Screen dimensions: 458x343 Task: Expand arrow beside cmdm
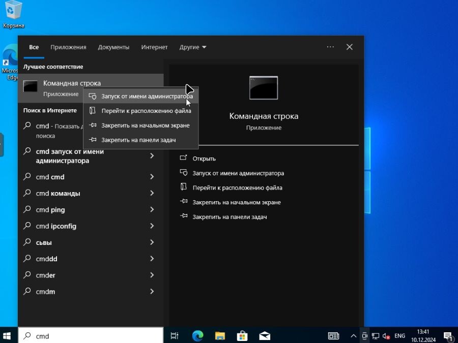pos(152,291)
